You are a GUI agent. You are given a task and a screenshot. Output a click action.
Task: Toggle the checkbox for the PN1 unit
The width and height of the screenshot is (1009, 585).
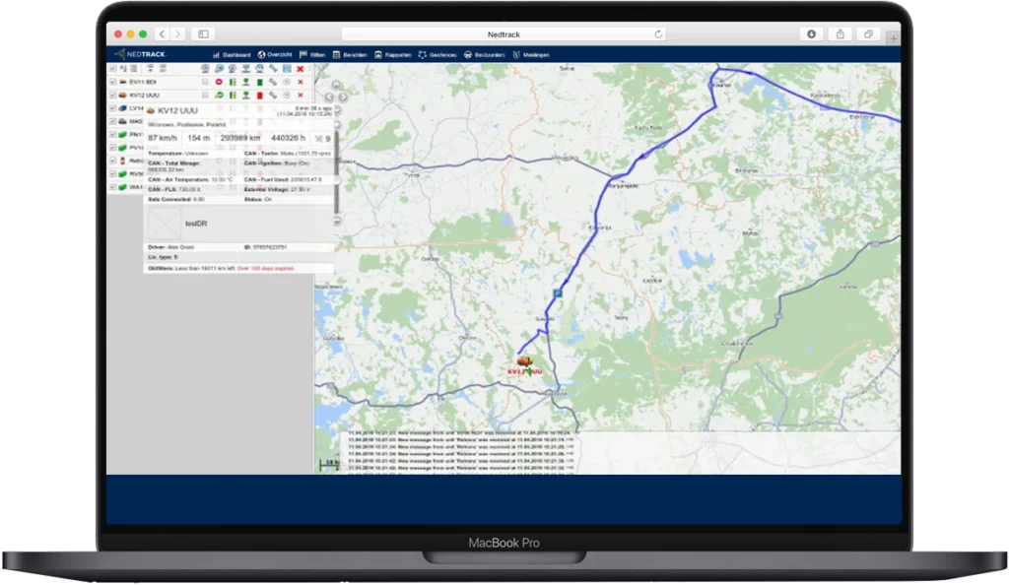[x=112, y=134]
